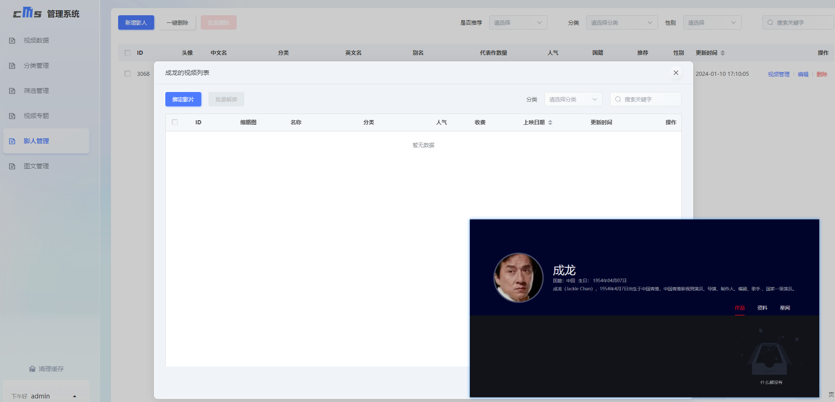Image resolution: width=835 pixels, height=402 pixels.
Task: Click the magnifier icon in dialog search box
Action: point(618,99)
